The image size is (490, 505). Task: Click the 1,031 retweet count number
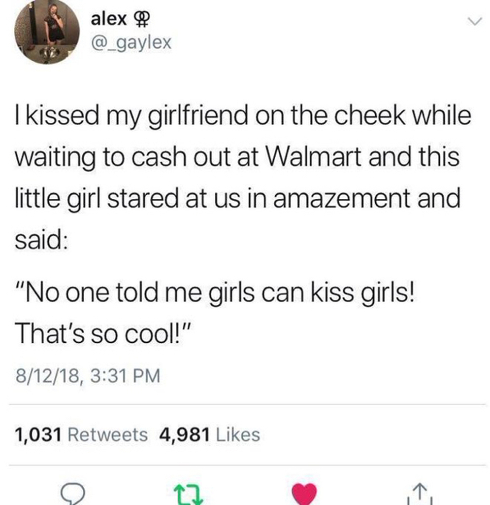38,435
